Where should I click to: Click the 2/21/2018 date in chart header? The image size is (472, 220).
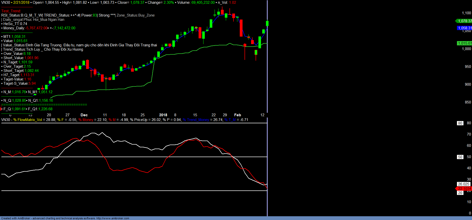tap(21, 3)
